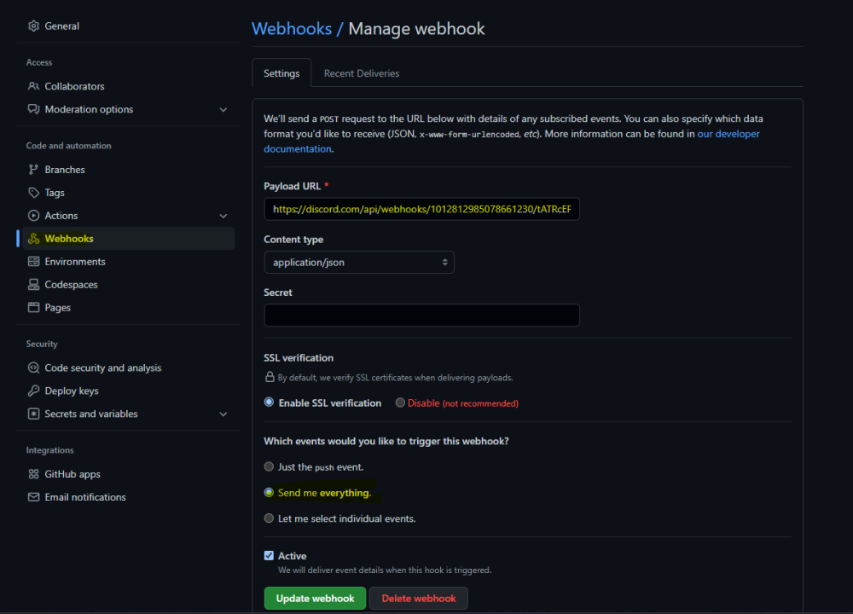The width and height of the screenshot is (853, 614).
Task: Expand the Secrets and variables section
Action: click(x=223, y=414)
